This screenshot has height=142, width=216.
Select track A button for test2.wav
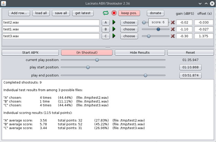pos(106,22)
